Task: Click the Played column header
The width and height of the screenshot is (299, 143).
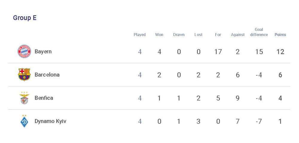Action: click(x=140, y=35)
